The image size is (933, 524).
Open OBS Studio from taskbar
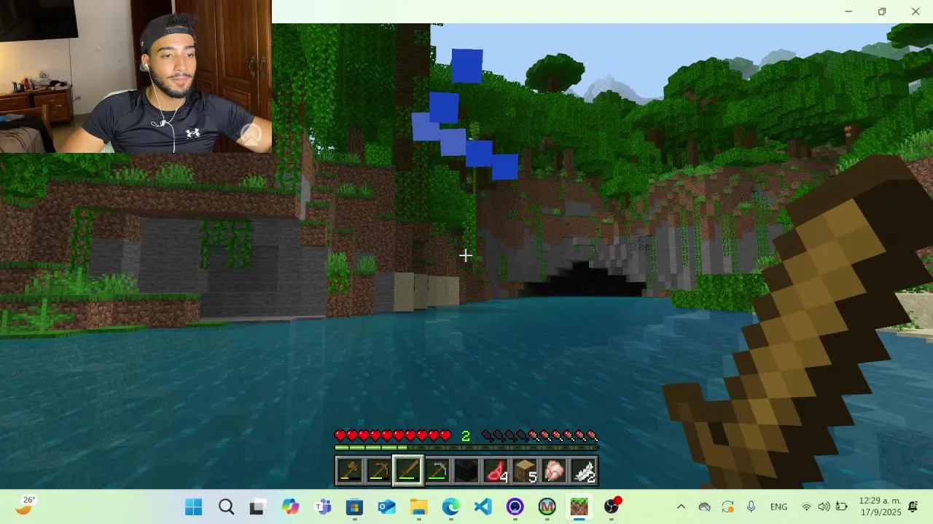pos(612,507)
